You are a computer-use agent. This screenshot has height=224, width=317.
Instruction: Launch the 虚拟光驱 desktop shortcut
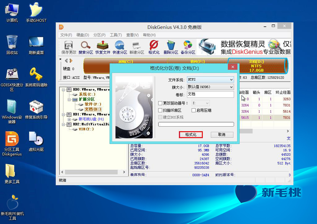(36, 141)
